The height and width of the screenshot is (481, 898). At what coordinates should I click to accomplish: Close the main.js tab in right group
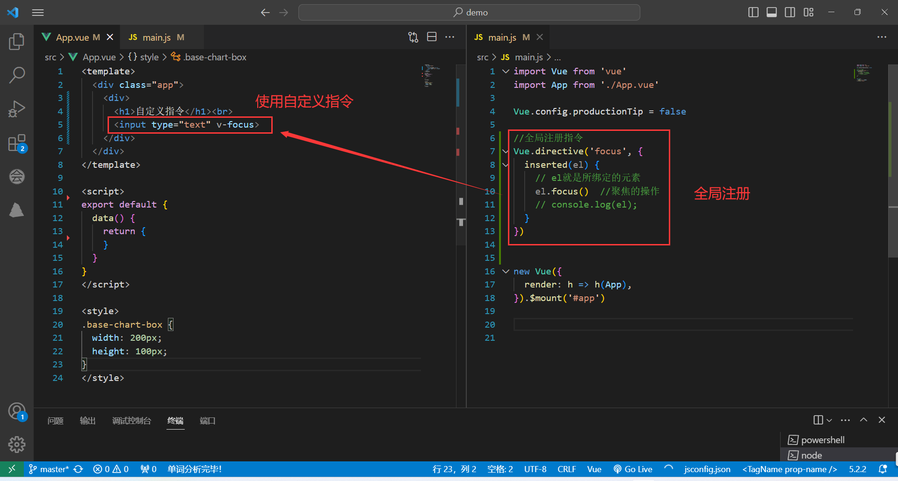pos(540,37)
